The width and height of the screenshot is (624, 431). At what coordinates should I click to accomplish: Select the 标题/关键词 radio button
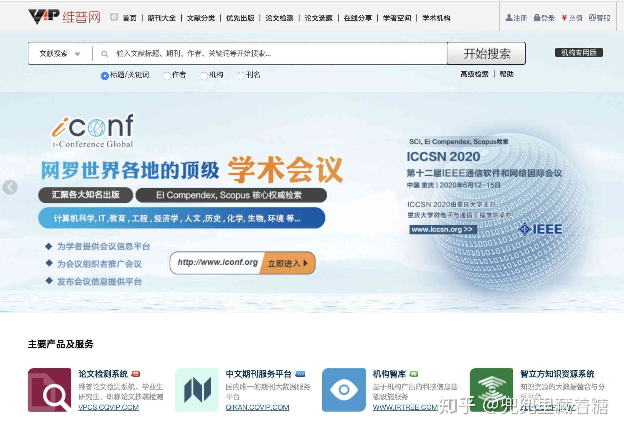coord(105,76)
